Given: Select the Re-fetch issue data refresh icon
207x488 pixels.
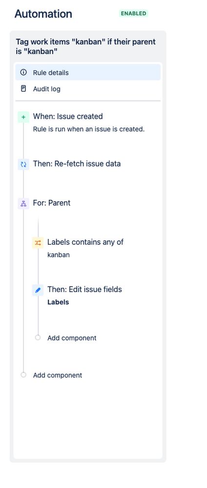Looking at the screenshot, I should 23,164.
